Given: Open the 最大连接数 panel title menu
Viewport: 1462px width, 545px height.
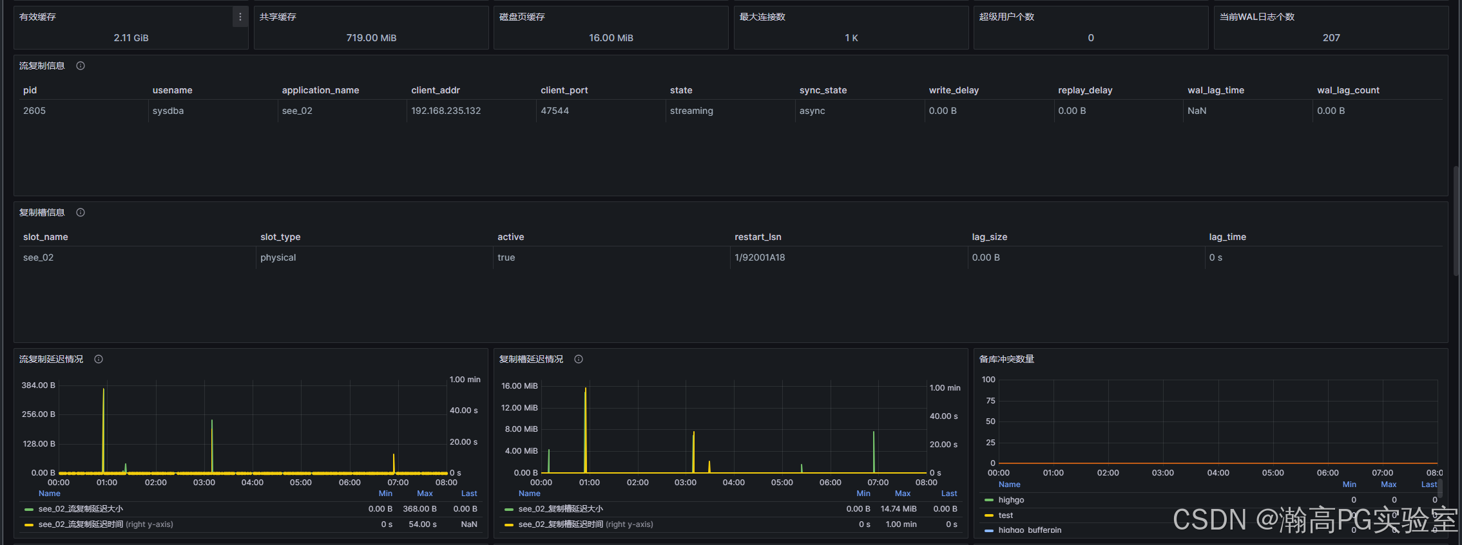Looking at the screenshot, I should point(762,17).
